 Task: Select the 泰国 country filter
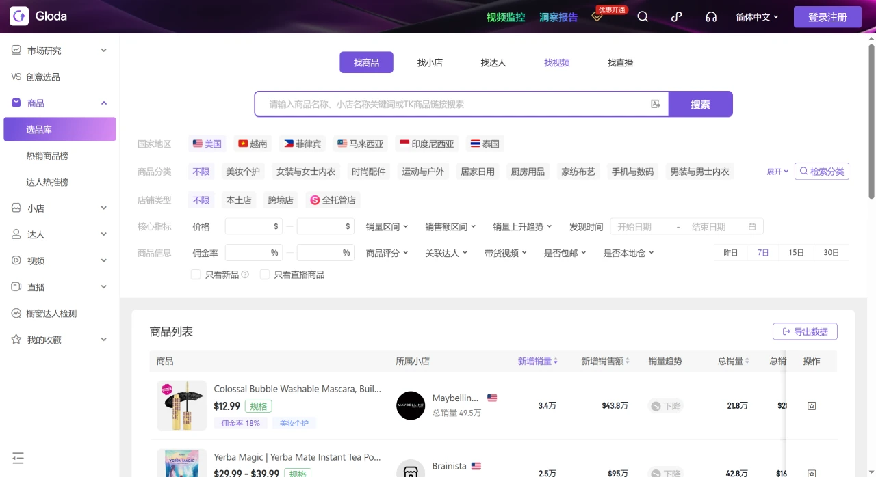pos(484,144)
